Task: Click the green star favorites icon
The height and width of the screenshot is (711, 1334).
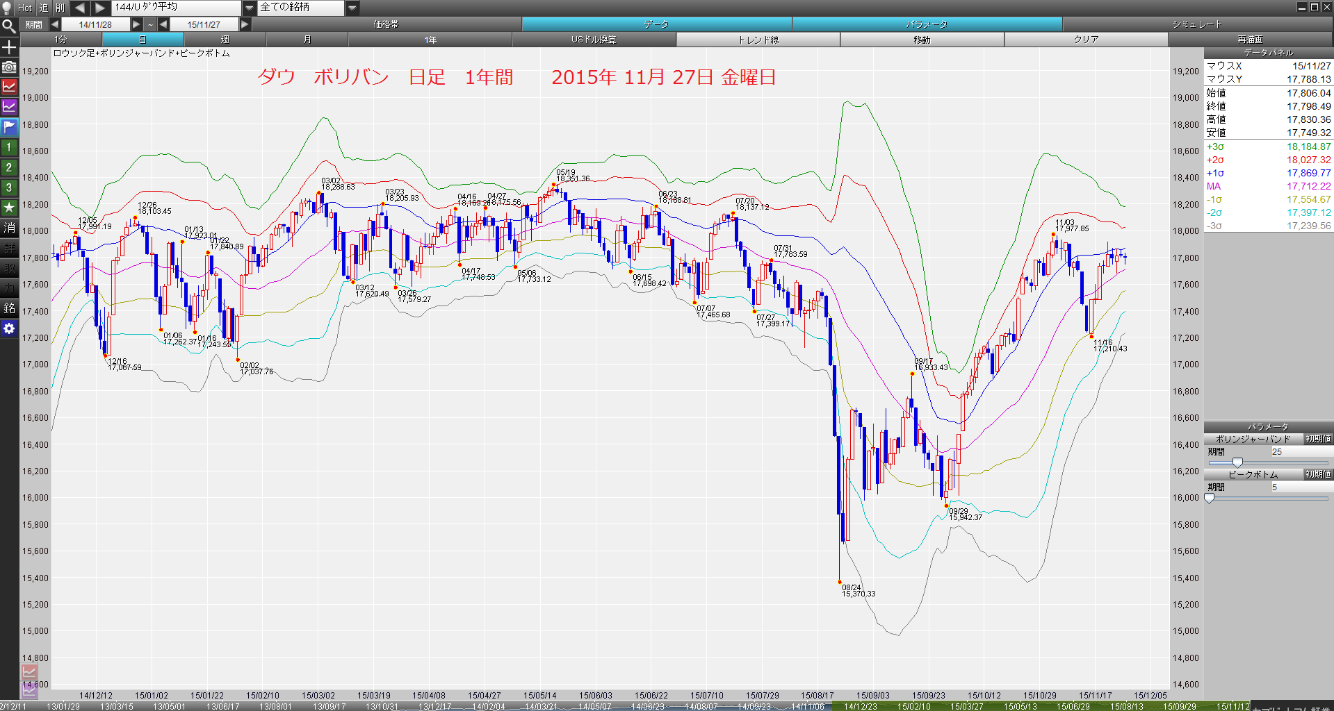Action: 9,208
